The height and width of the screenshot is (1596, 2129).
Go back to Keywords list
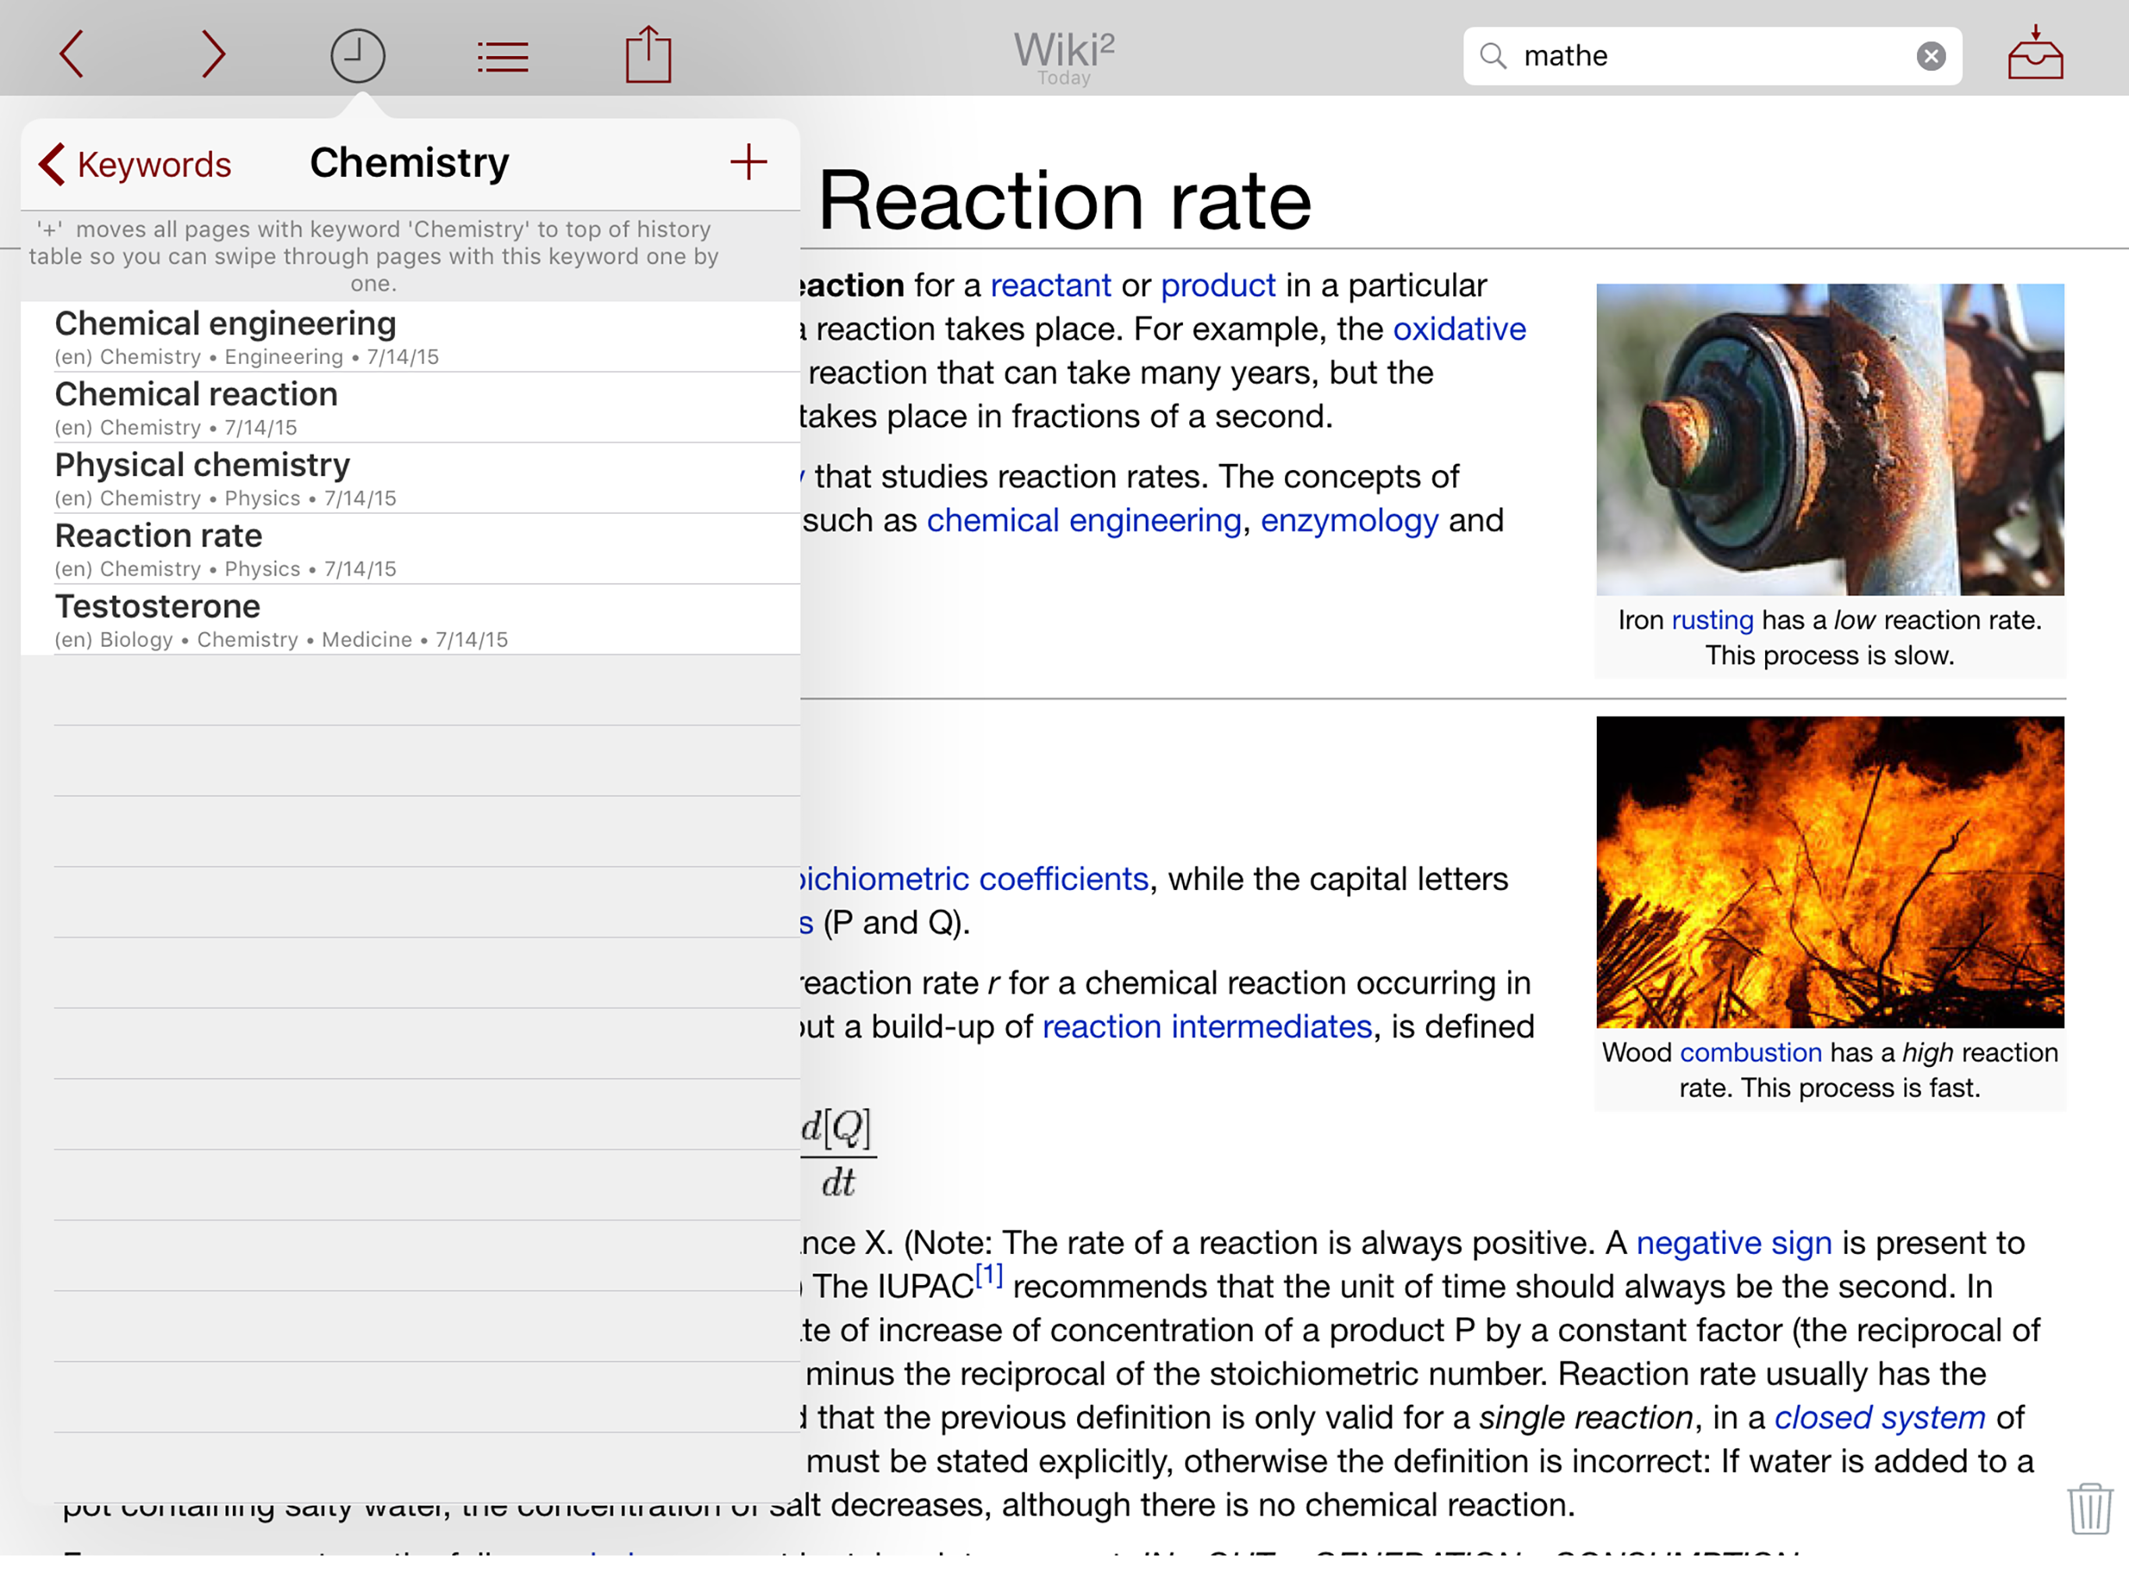(135, 164)
